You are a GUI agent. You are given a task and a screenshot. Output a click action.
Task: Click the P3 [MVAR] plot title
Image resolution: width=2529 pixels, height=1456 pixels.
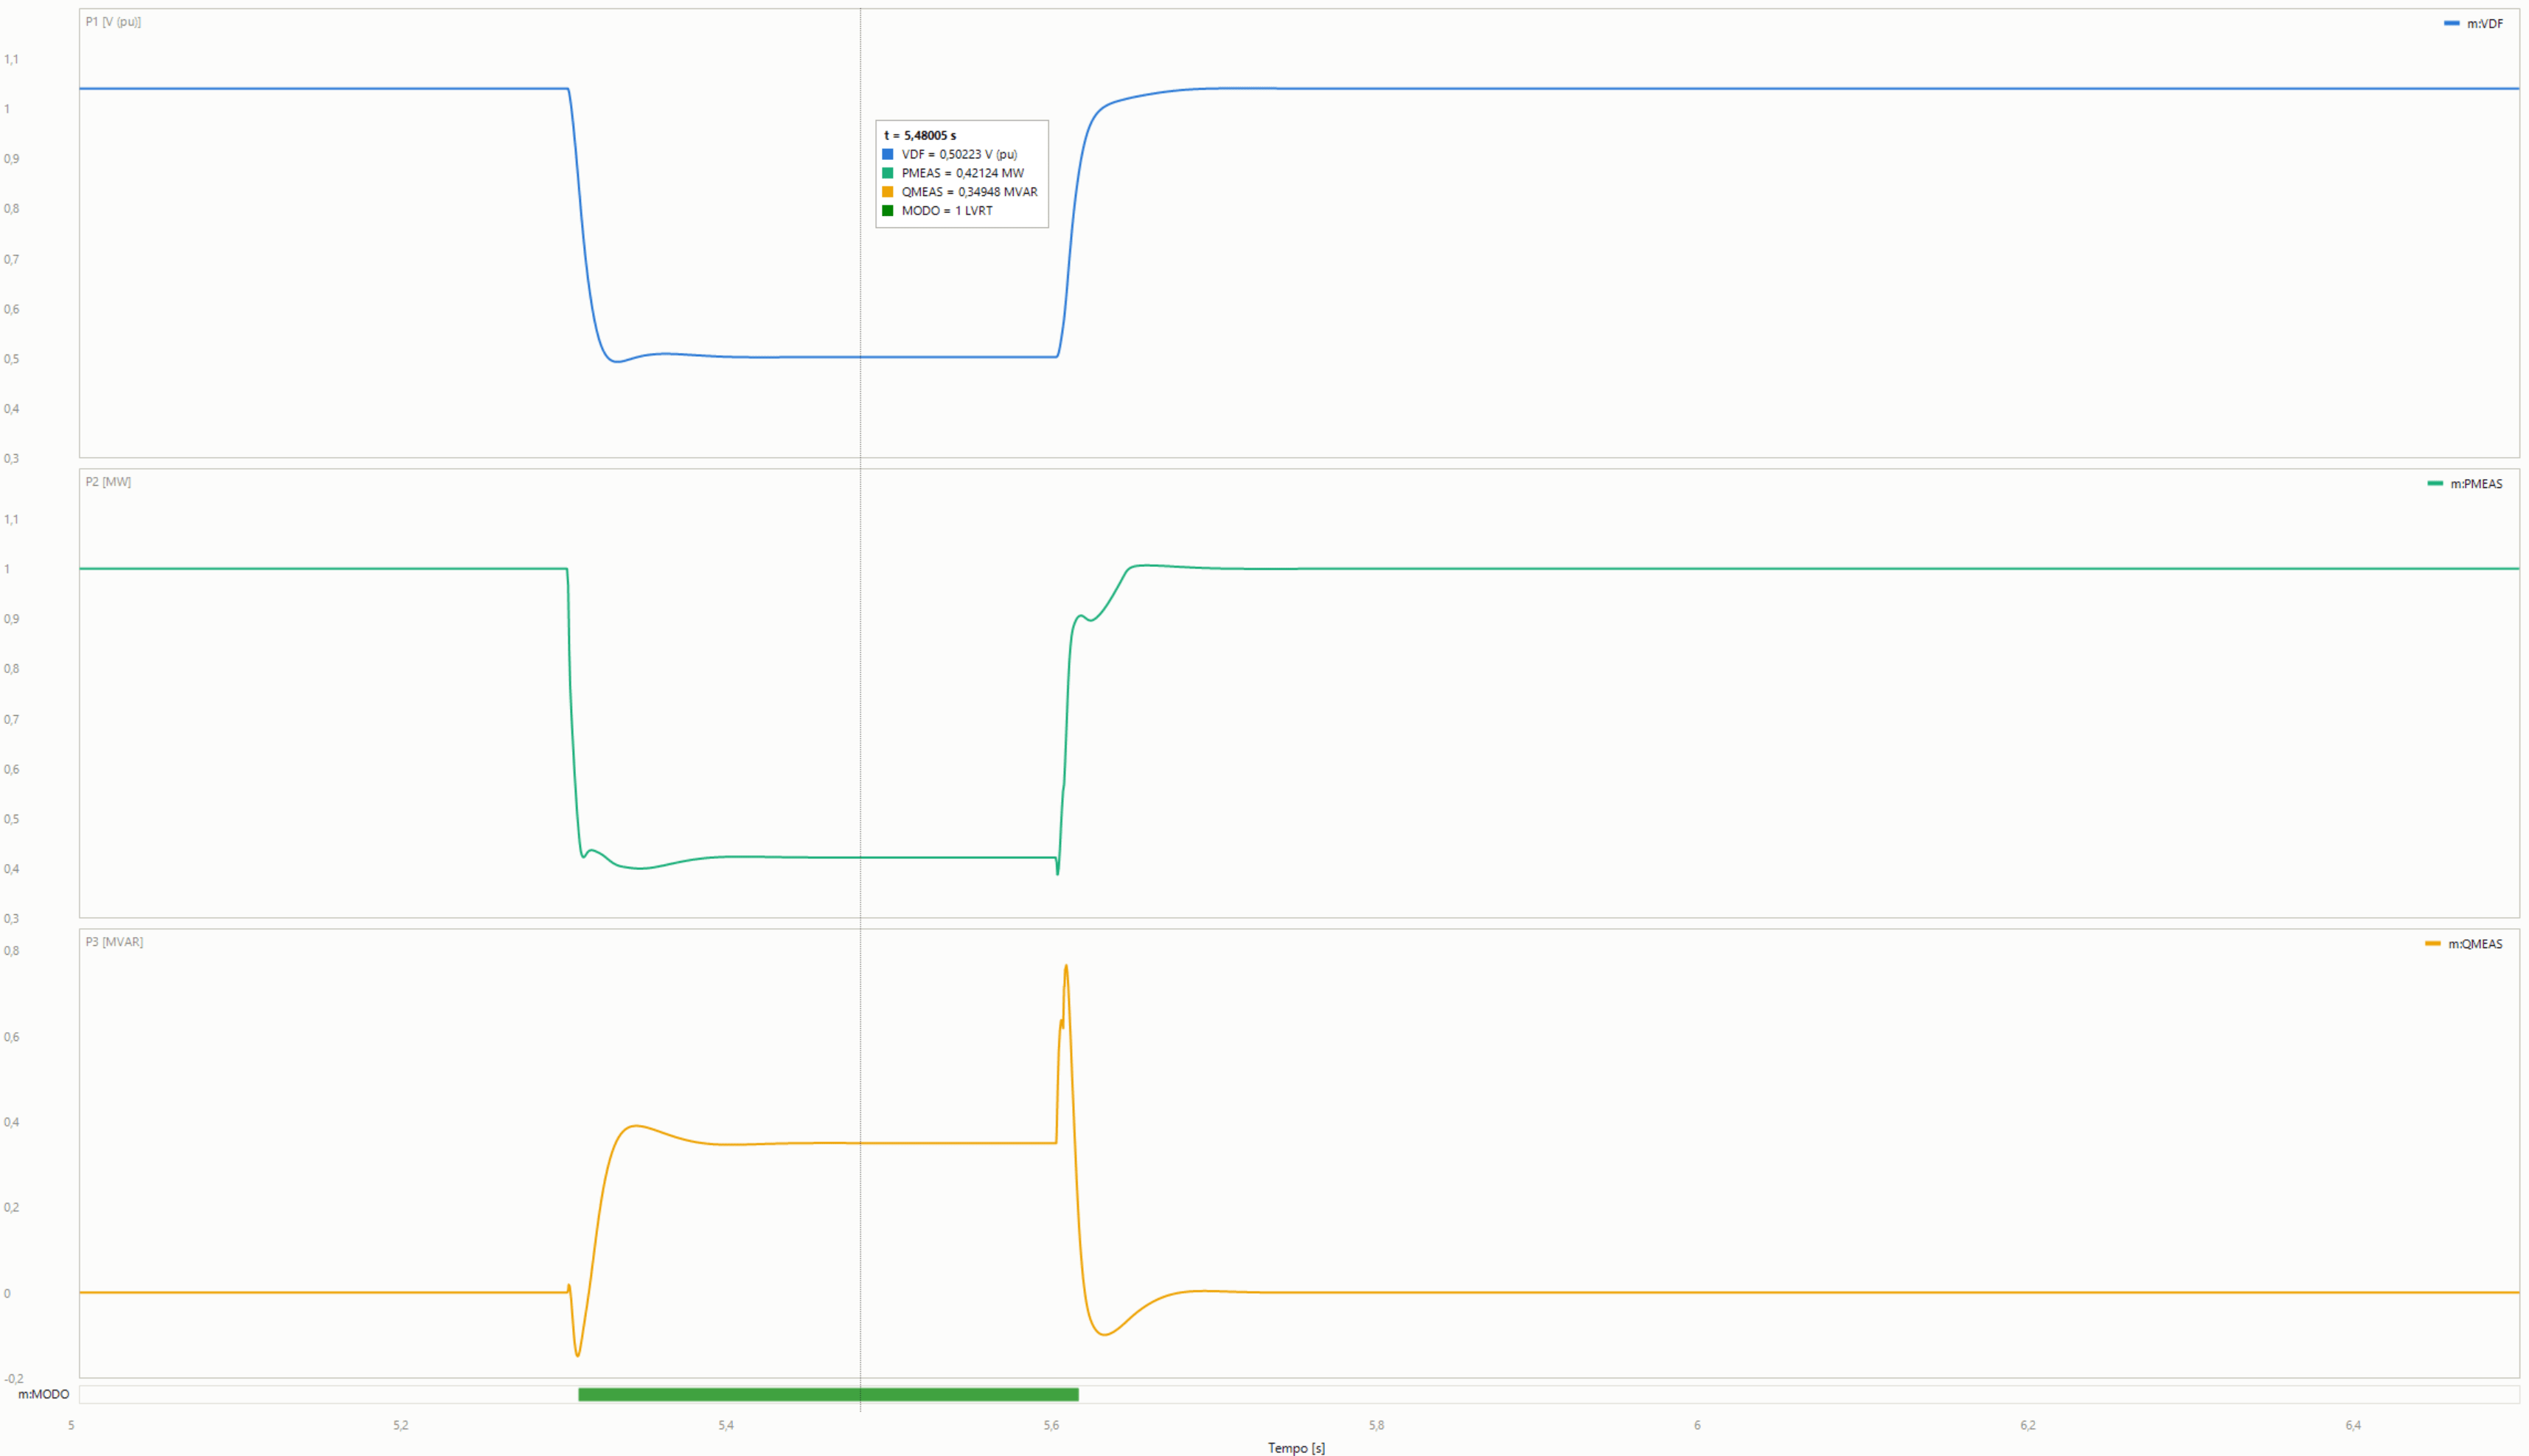[114, 942]
